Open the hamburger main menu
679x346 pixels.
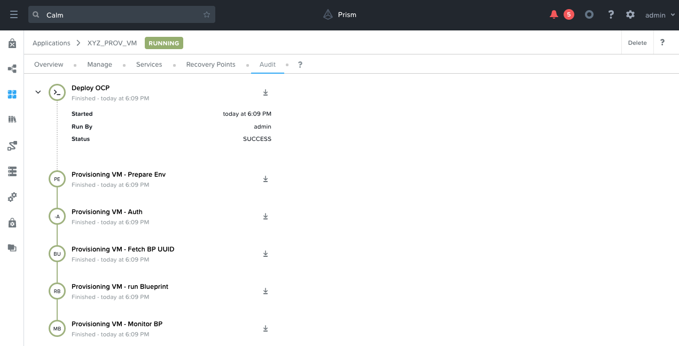click(x=13, y=15)
